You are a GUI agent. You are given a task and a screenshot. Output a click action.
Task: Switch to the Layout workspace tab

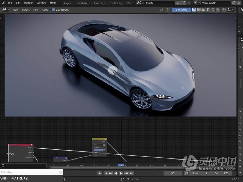(x=68, y=3)
